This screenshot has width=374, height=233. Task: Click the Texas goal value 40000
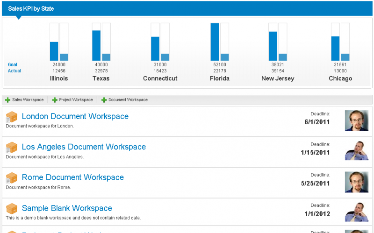101,64
